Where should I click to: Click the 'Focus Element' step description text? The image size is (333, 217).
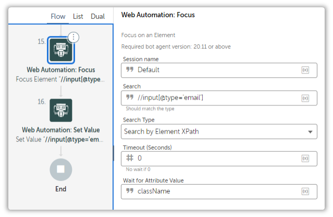(x=60, y=79)
